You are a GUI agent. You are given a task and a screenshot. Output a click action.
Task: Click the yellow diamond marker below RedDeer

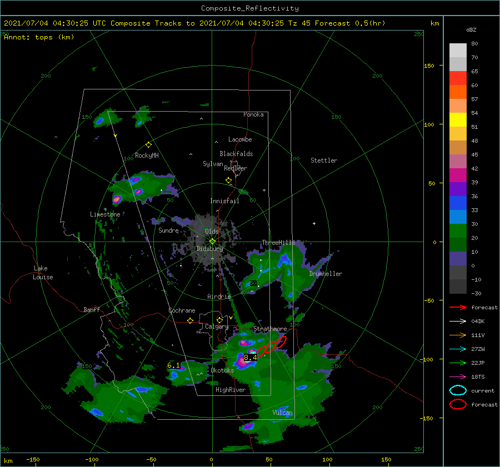(229, 180)
